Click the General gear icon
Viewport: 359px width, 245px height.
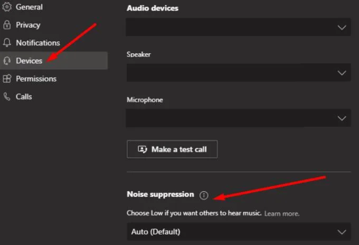pos(7,7)
